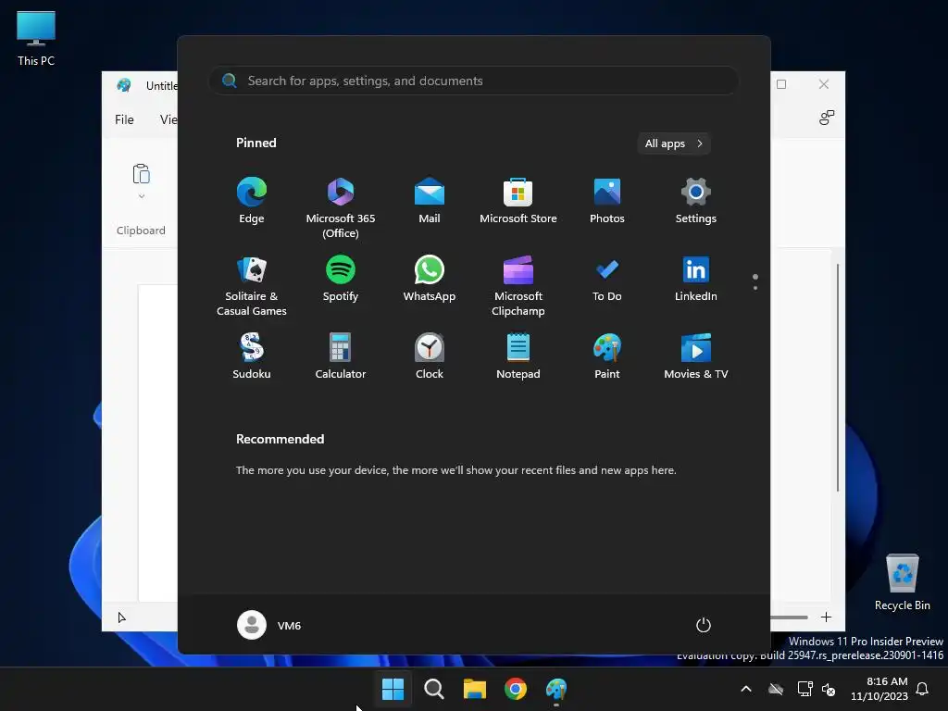
Task: Click the OneDrive tray icon
Action: click(776, 689)
